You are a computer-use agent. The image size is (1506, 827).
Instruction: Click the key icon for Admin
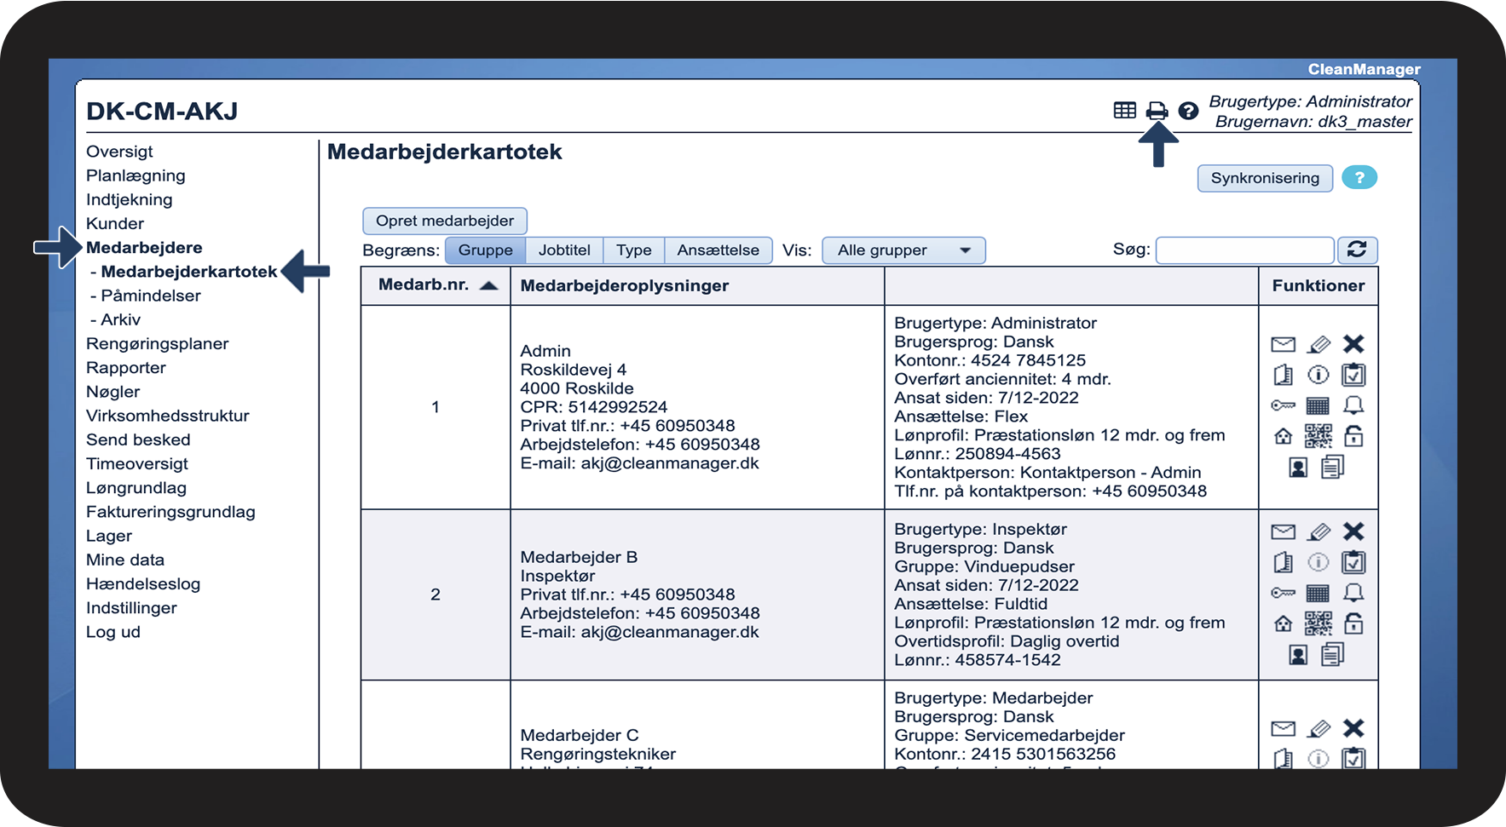point(1283,405)
